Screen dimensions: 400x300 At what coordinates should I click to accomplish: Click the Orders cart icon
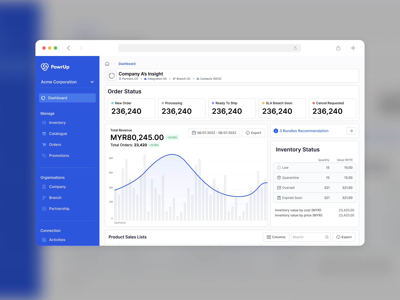pyautogui.click(x=44, y=145)
